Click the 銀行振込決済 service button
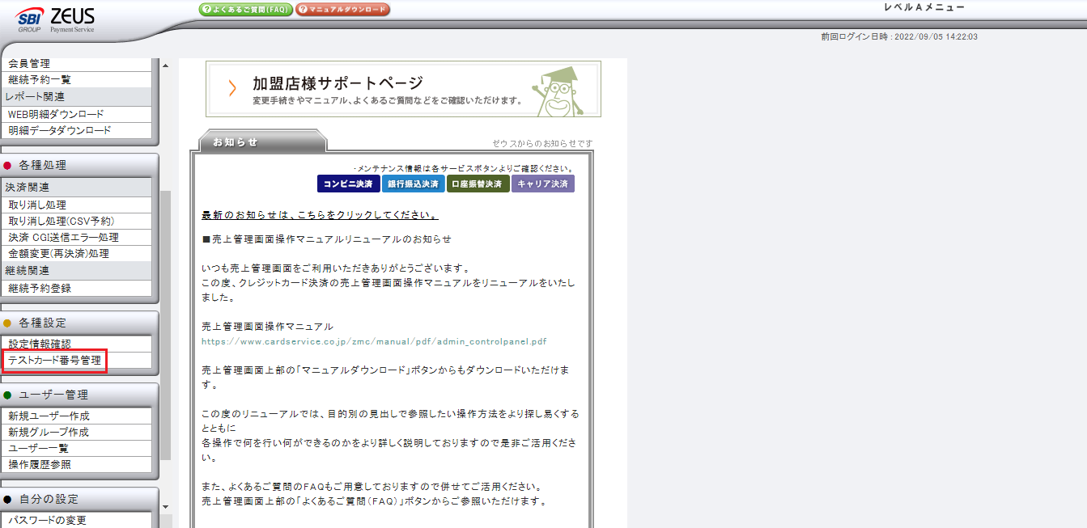1087x528 pixels. [x=413, y=184]
